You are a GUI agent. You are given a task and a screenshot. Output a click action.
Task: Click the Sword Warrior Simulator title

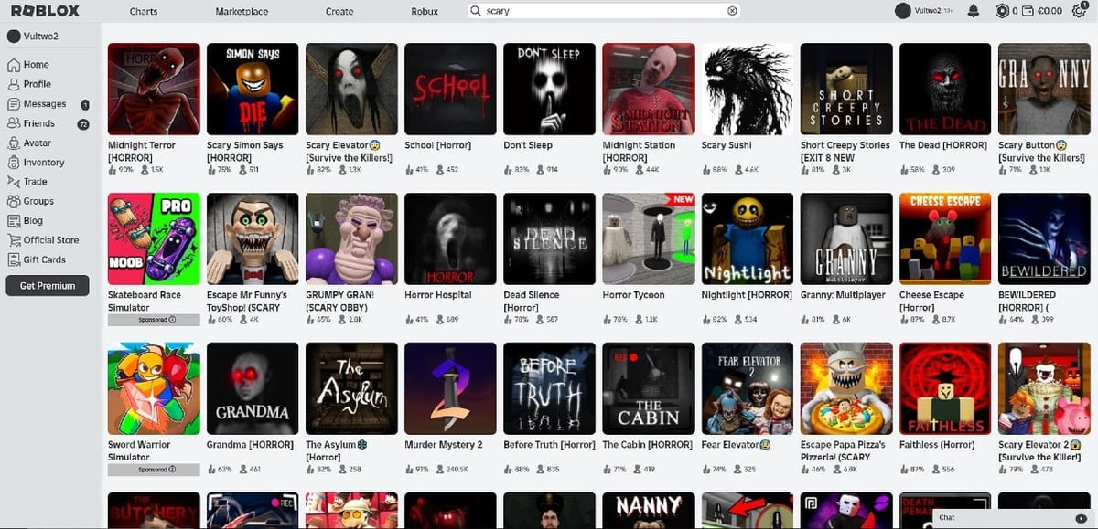(141, 450)
